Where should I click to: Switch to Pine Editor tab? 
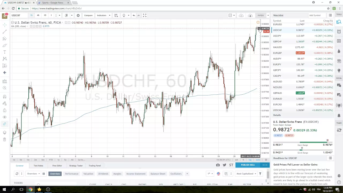click(57, 166)
